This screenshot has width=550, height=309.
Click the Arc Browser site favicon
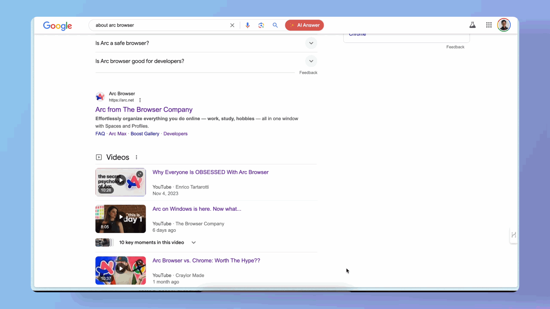(x=100, y=97)
